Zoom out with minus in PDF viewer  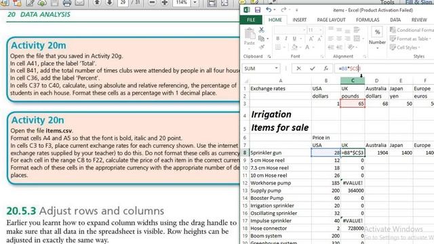coord(152,3)
